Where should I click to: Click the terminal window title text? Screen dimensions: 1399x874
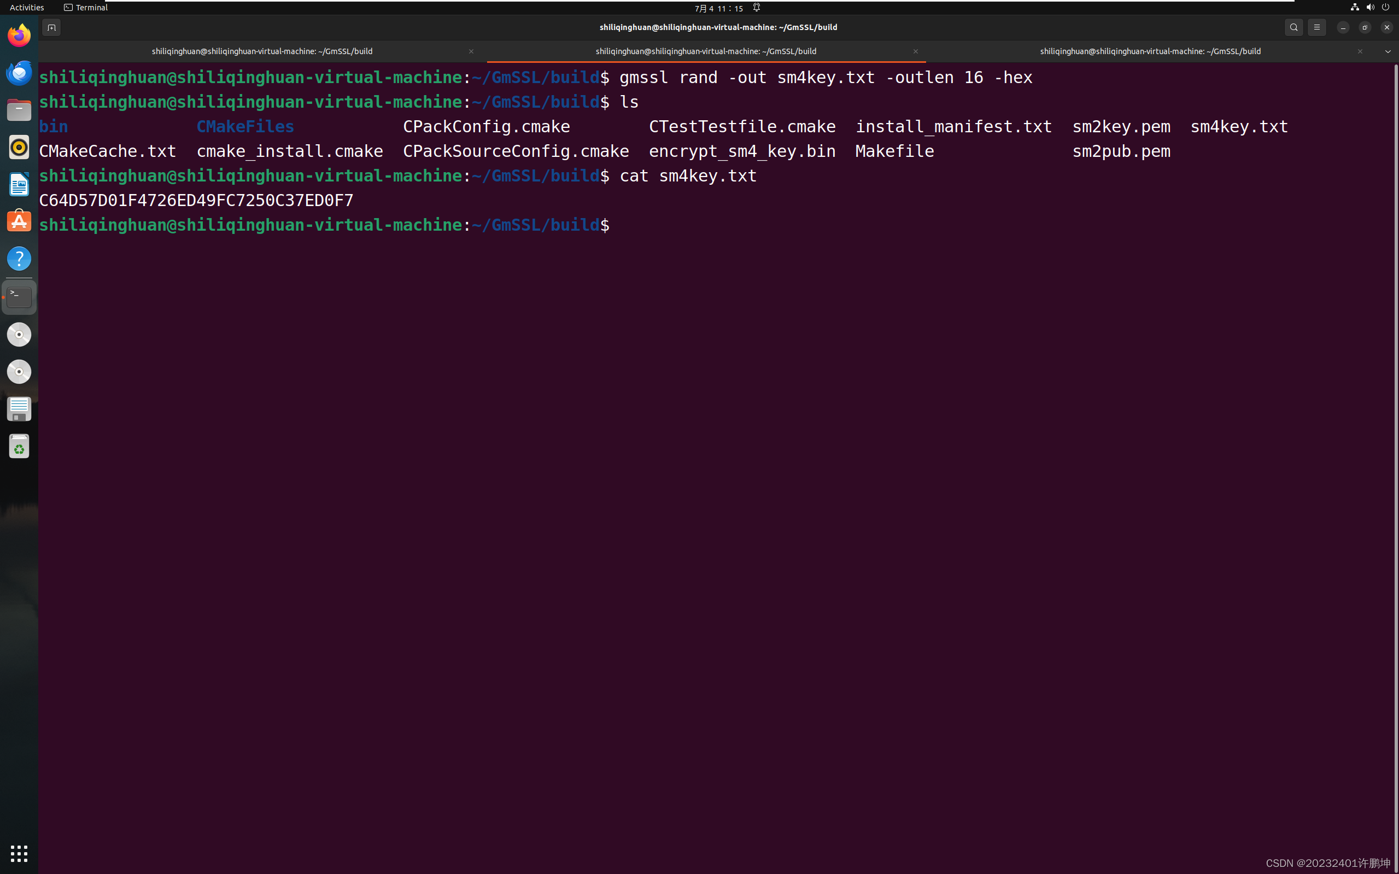(x=718, y=27)
